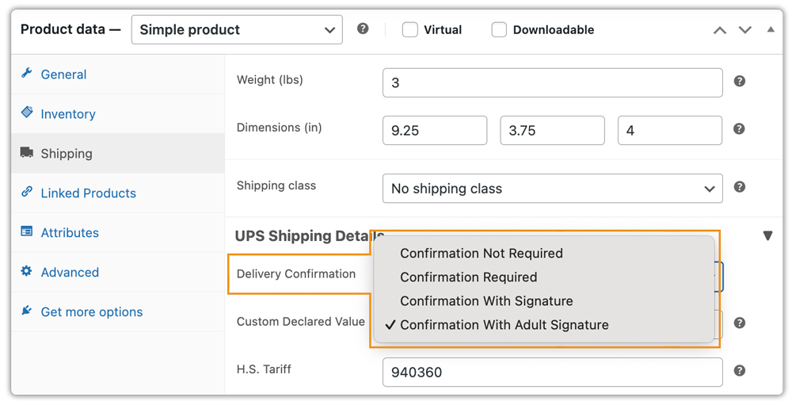The height and width of the screenshot is (405, 792).
Task: Open the No shipping class dropdown
Action: pyautogui.click(x=553, y=189)
